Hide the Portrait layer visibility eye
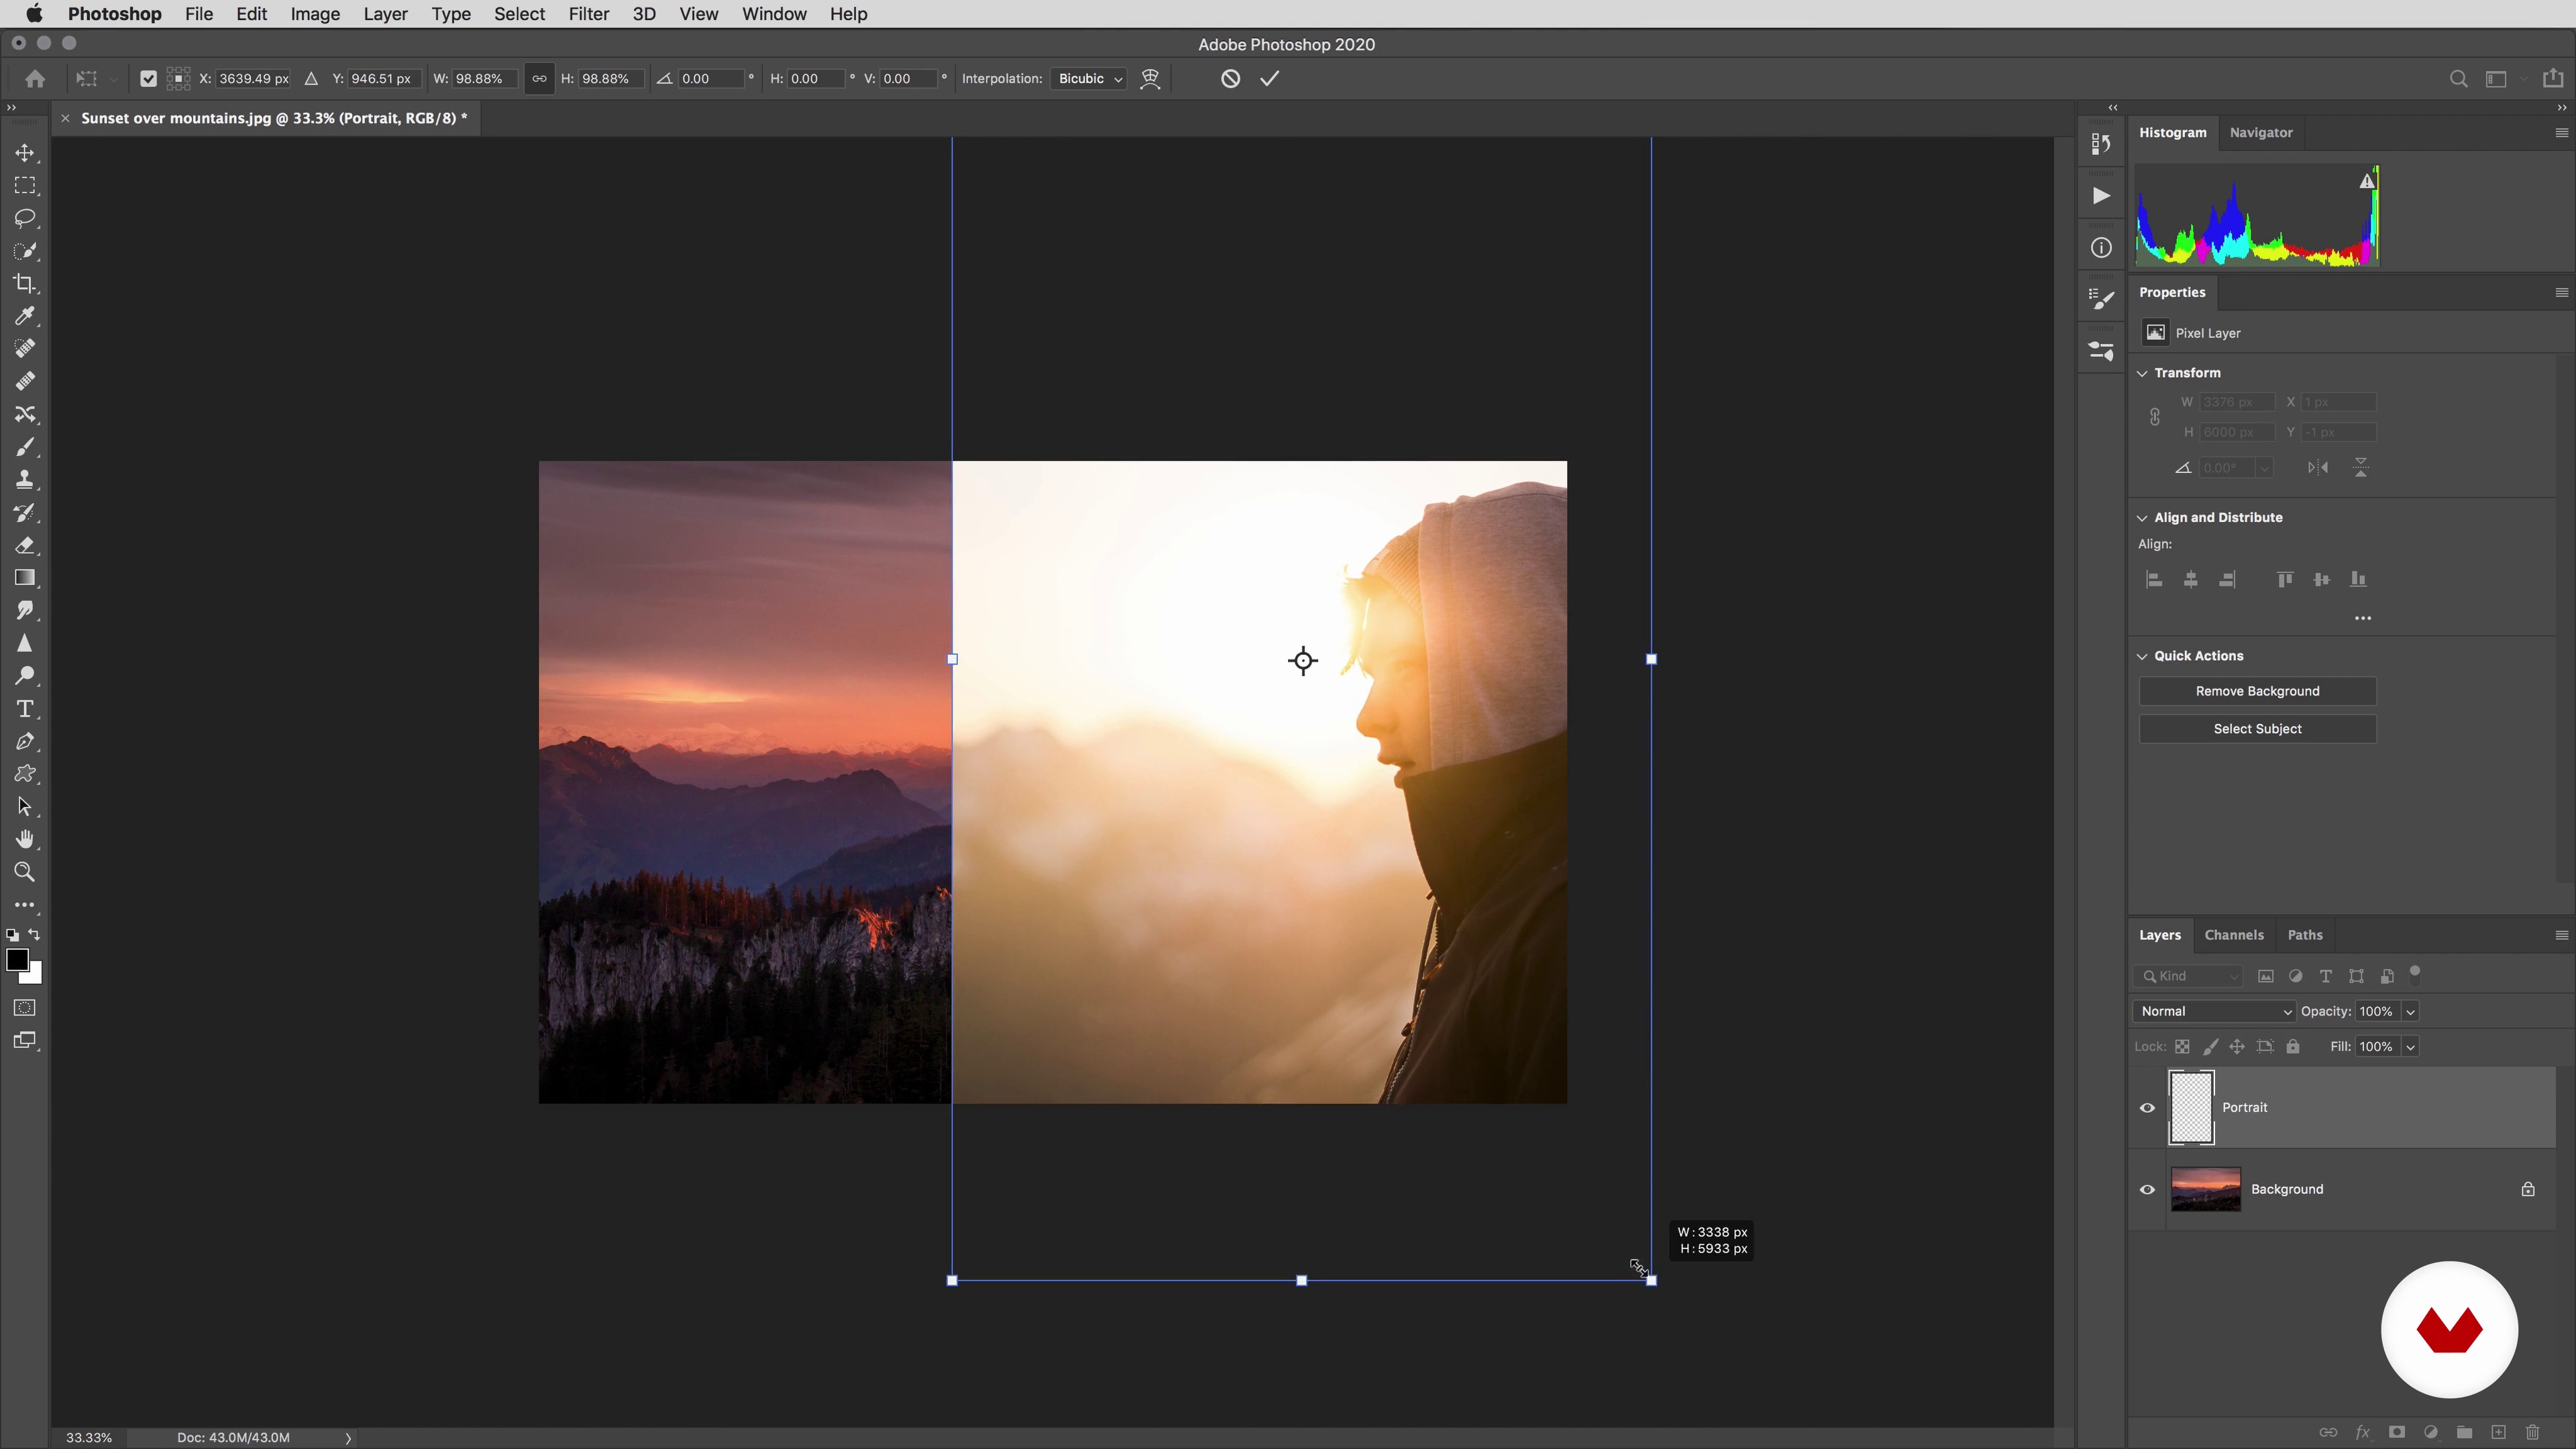2576x1449 pixels. tap(2147, 1107)
